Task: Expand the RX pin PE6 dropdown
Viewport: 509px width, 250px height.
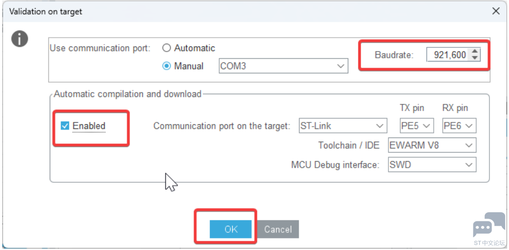Action: coord(459,126)
